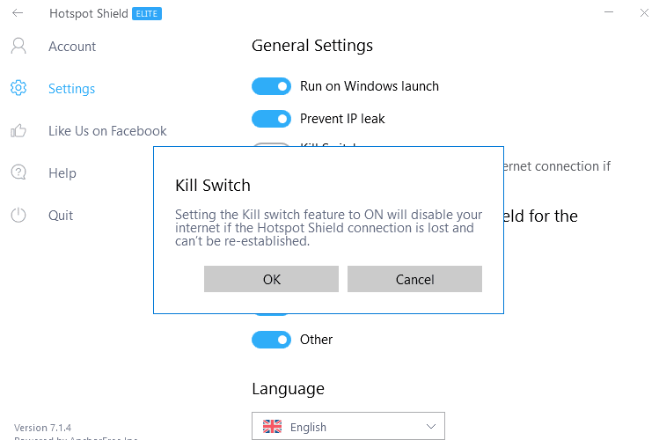Click the Hotspot Shield title text

[89, 14]
